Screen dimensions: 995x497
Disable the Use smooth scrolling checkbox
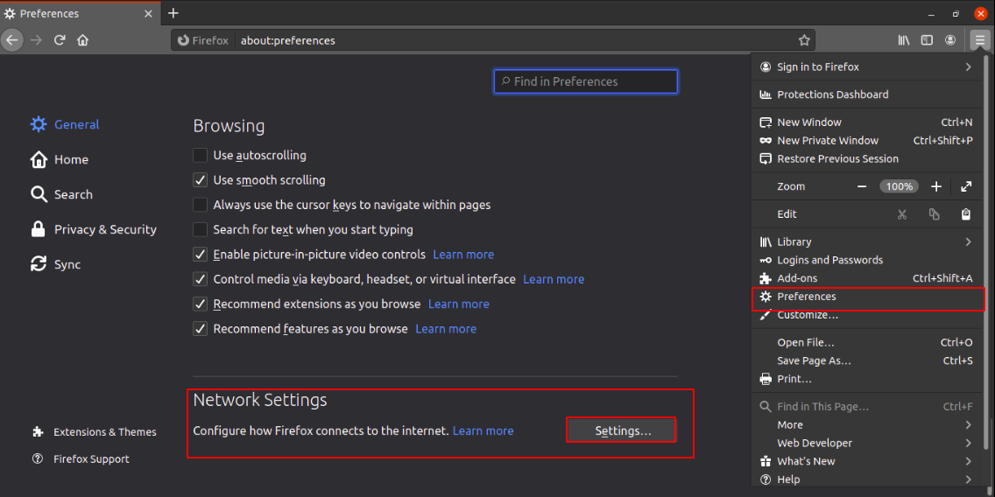(x=200, y=180)
